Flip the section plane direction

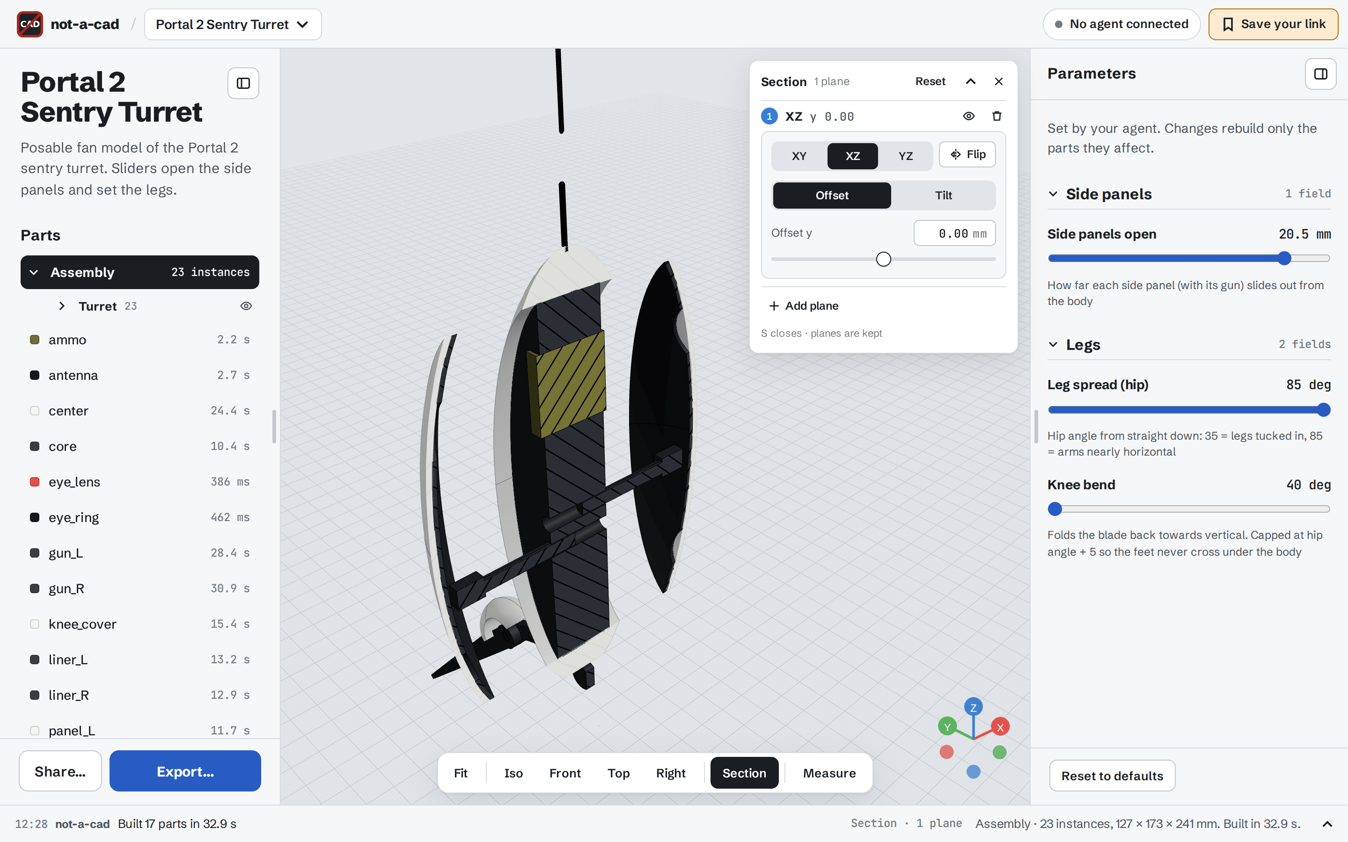[x=967, y=154]
